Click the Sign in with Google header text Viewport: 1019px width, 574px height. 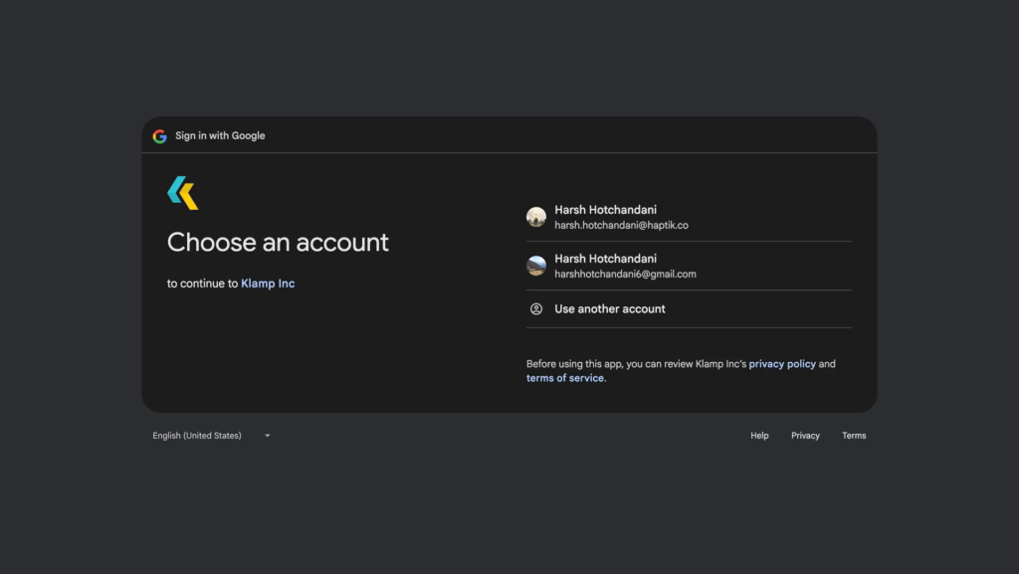[x=220, y=135]
